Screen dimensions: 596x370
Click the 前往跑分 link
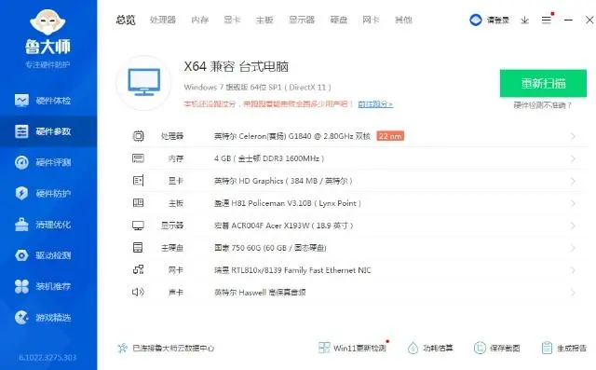pyautogui.click(x=375, y=103)
